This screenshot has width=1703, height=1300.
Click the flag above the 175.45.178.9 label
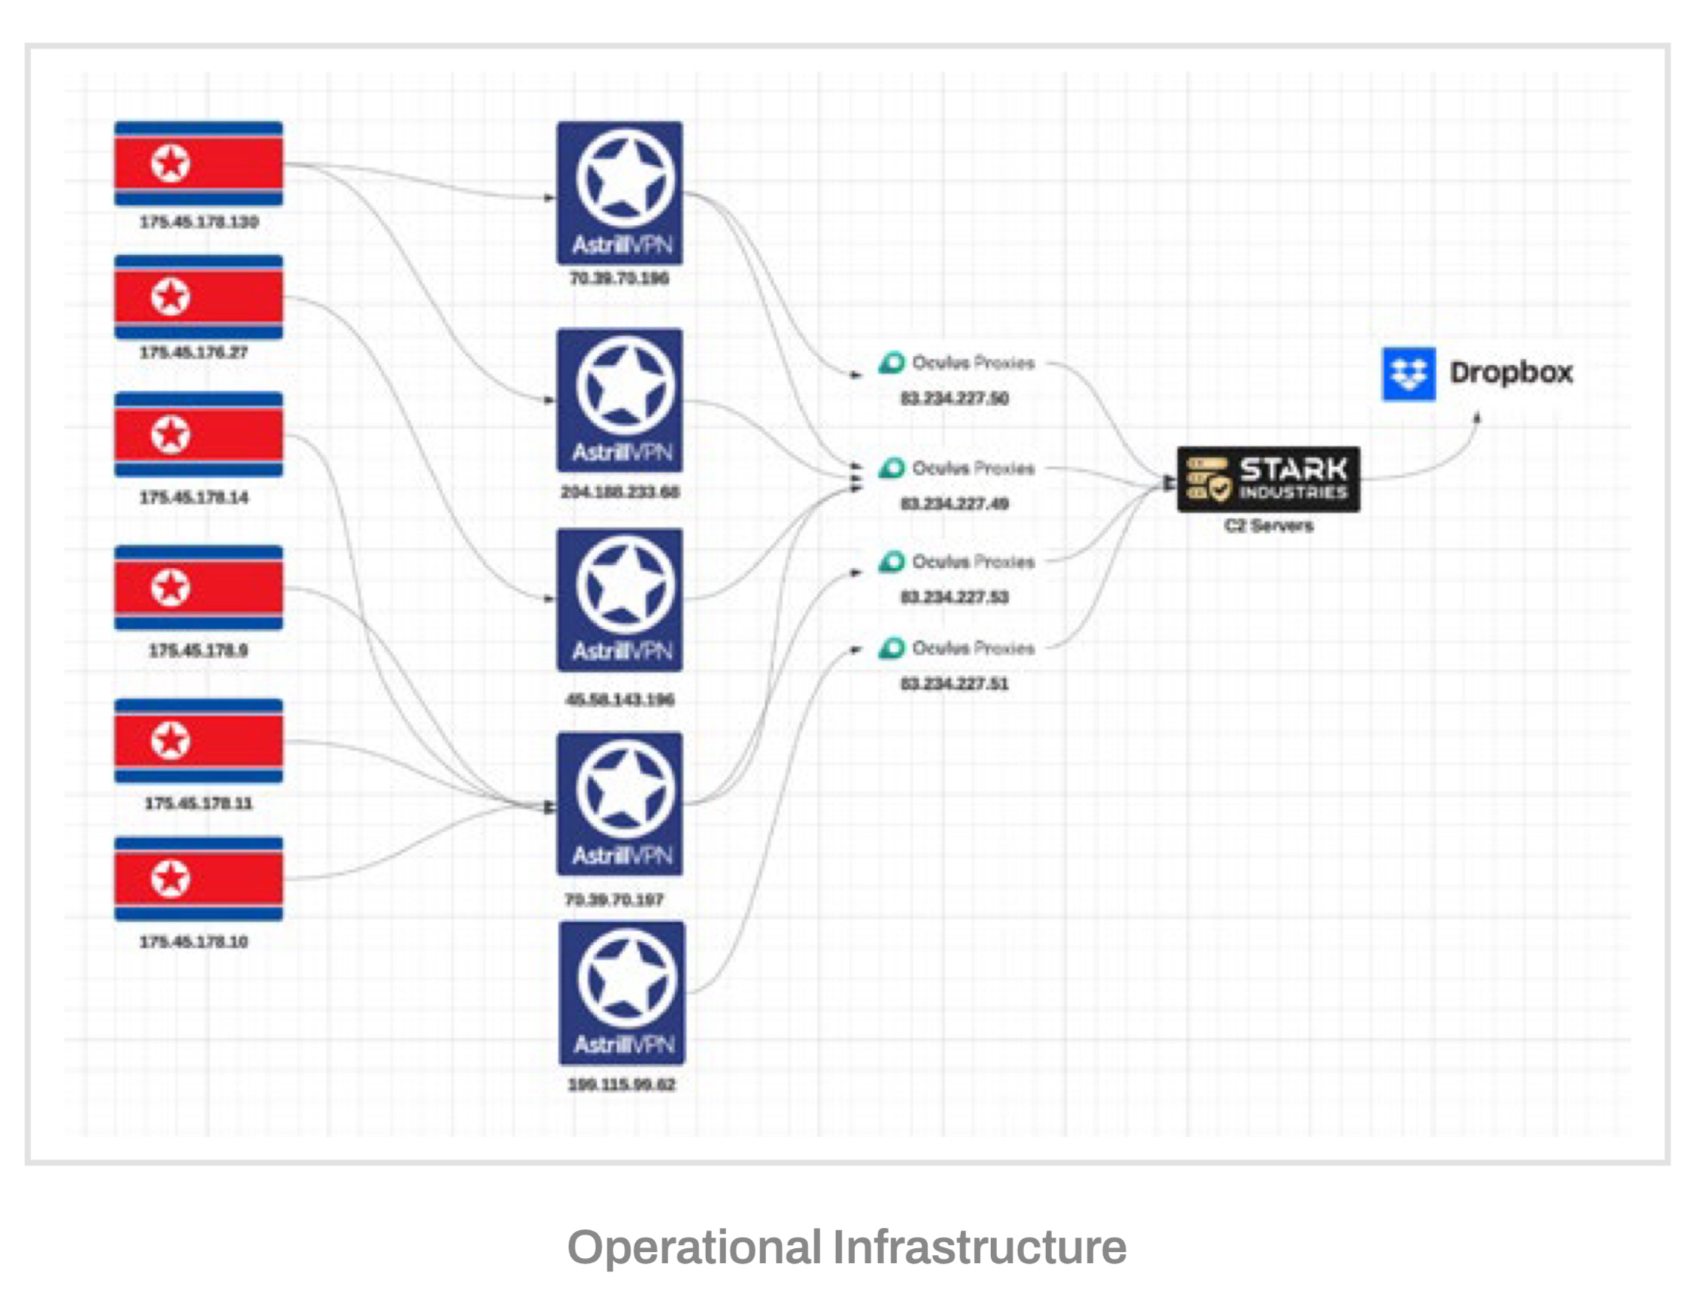pos(199,588)
